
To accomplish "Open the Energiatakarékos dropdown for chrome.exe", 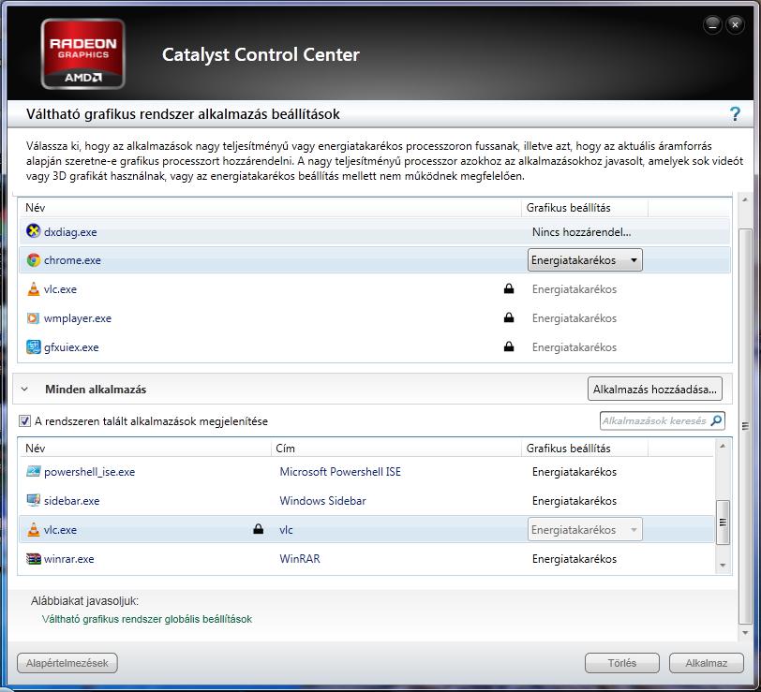I will (585, 260).
